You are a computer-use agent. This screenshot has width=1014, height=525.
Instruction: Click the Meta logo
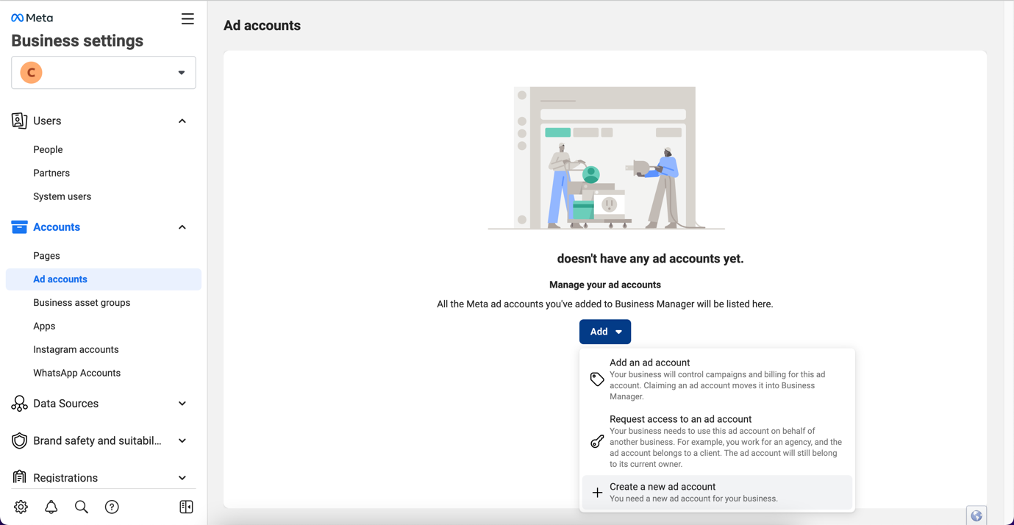(32, 18)
